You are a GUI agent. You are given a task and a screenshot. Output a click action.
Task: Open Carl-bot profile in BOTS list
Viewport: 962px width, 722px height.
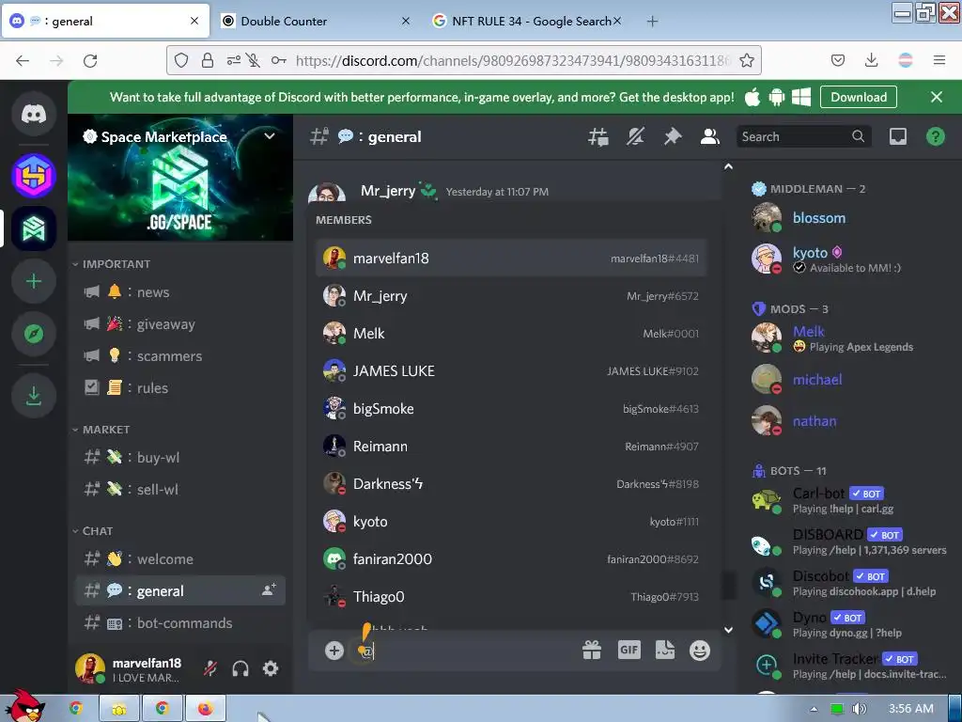click(849, 500)
